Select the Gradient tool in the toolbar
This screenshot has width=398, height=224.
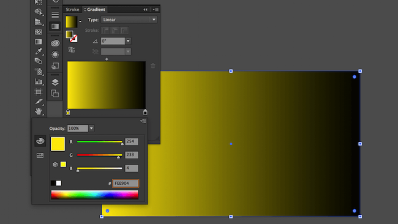(39, 42)
